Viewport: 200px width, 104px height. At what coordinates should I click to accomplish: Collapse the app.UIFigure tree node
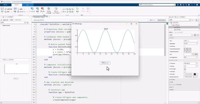[x=171, y=25]
